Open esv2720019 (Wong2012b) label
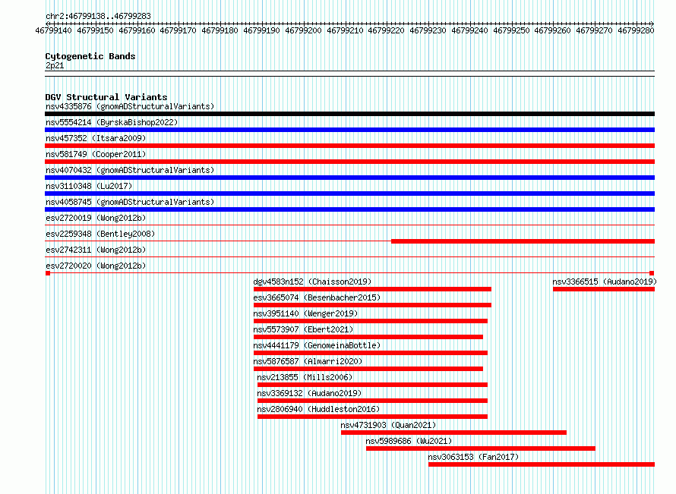The image size is (676, 494). pyautogui.click(x=96, y=218)
